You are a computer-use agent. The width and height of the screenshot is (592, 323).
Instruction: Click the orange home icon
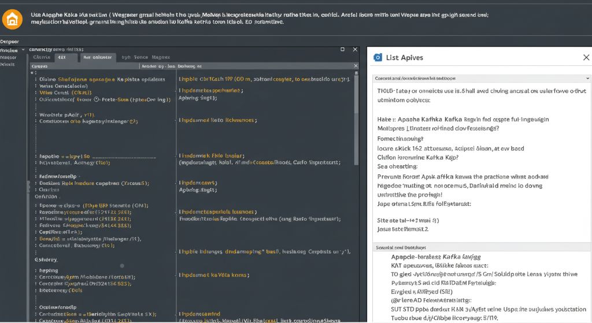tap(12, 18)
